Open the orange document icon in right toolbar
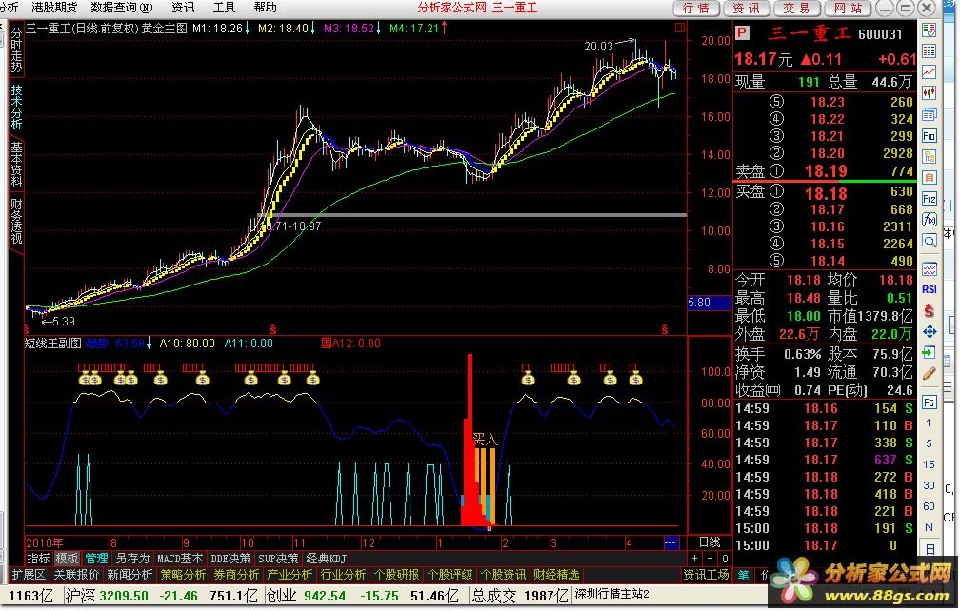This screenshot has width=960, height=610. (930, 177)
